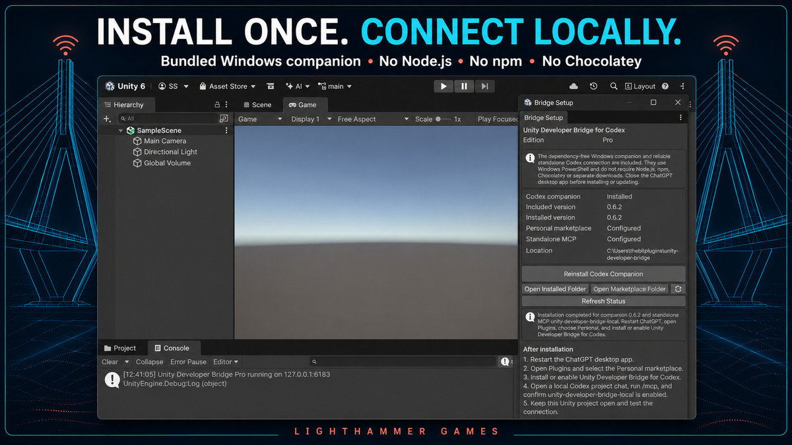792x445 pixels.
Task: Open the Free Aspect dropdown
Action: (373, 119)
